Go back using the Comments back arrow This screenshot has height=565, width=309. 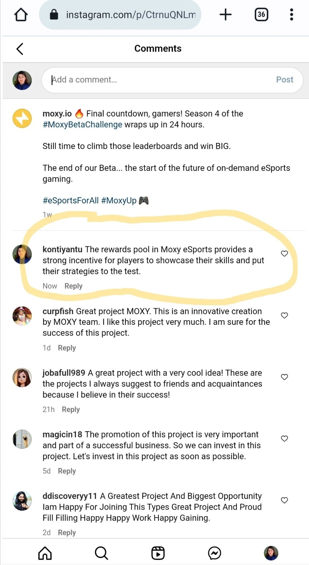(x=20, y=49)
